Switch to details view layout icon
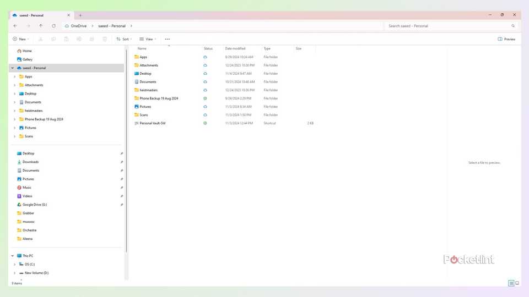The image size is (529, 297). pyautogui.click(x=511, y=283)
